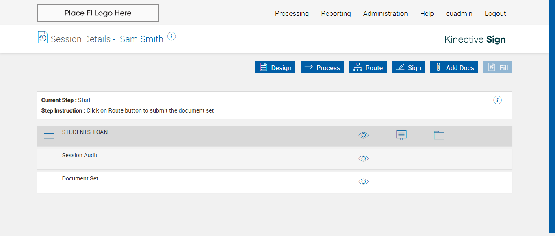Click the Route button

368,67
